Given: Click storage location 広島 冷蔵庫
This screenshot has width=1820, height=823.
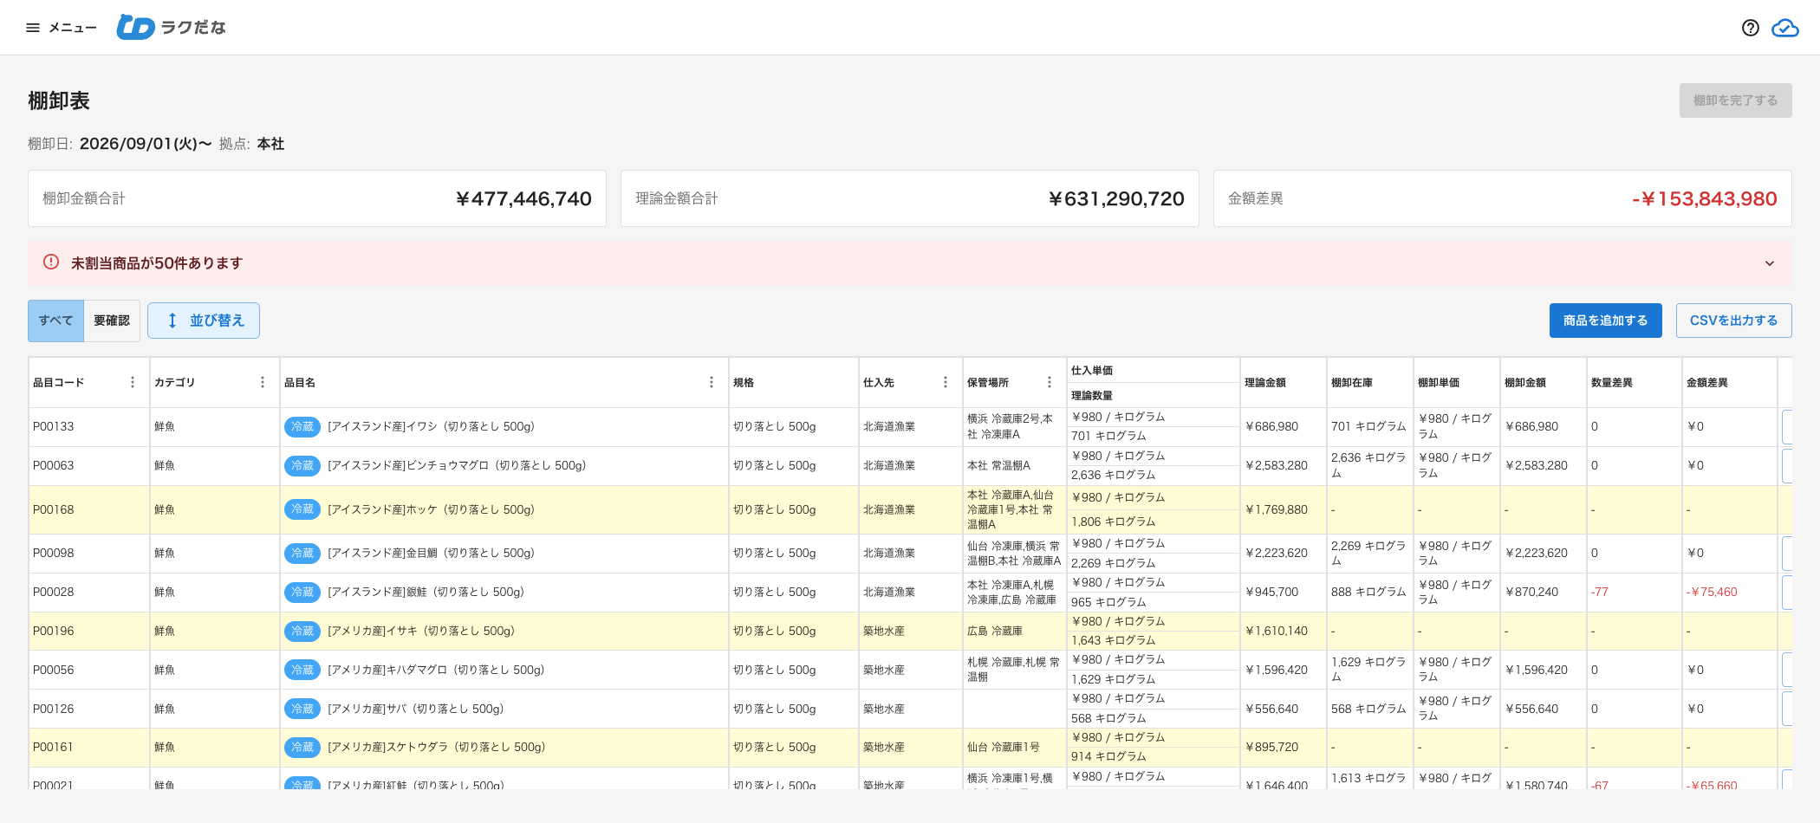Looking at the screenshot, I should (995, 631).
